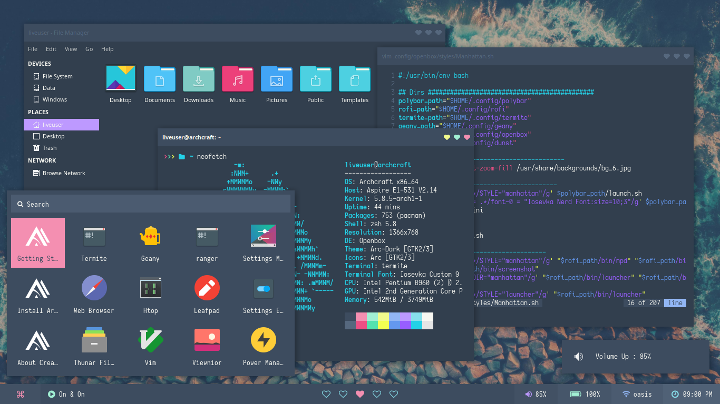The height and width of the screenshot is (404, 720).
Task: Open the Desktop folder in File Manager
Action: coord(121,84)
